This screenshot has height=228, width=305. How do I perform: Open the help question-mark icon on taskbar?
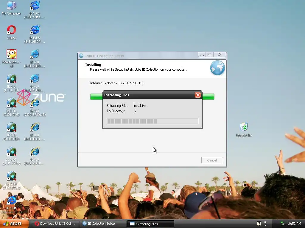[x=259, y=224]
